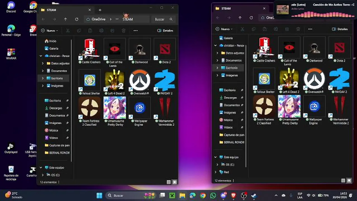Screen dimensions: 357x201
Task: Expand Documentos in left window tree
Action: tap(43, 71)
